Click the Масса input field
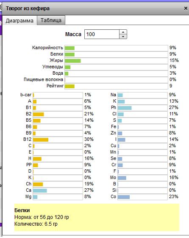 (102, 34)
